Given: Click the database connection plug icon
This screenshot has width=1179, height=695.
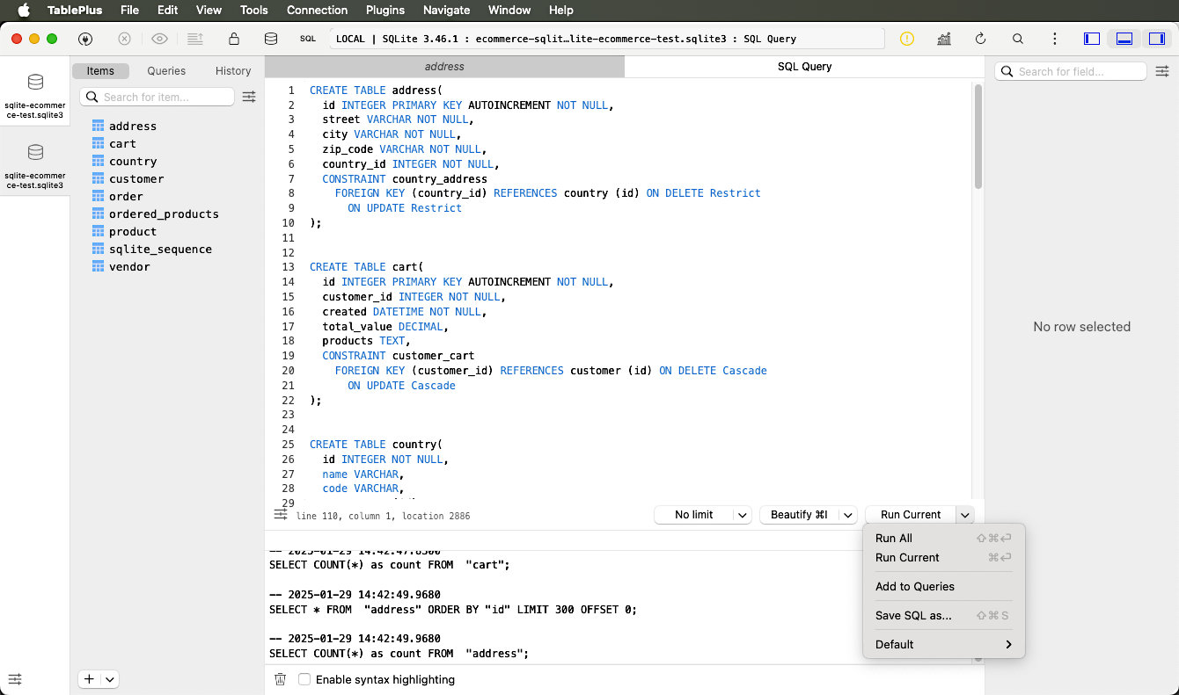Looking at the screenshot, I should pos(84,39).
